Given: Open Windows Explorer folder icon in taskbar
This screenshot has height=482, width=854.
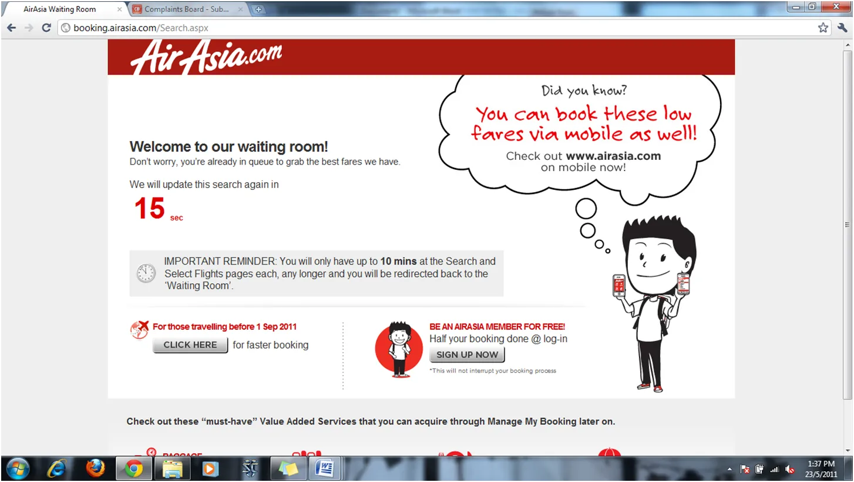Looking at the screenshot, I should 172,468.
